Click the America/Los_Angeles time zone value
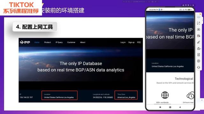 (126, 97)
